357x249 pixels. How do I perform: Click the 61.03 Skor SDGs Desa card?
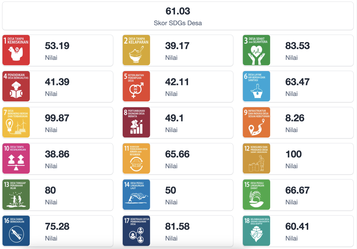(x=178, y=16)
